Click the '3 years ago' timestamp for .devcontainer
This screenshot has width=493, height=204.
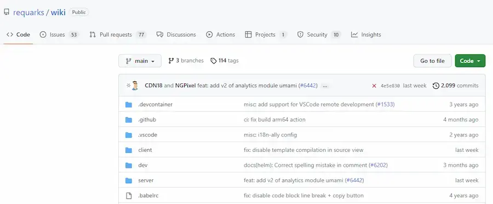[x=464, y=105]
